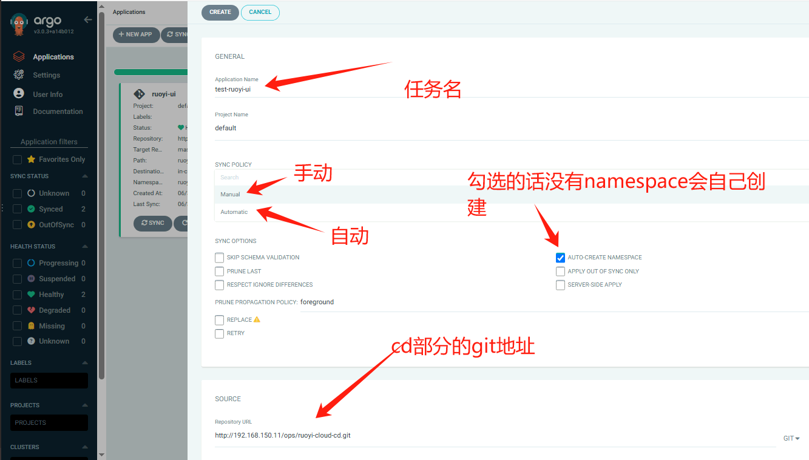Select Manual sync policy option

click(512, 195)
